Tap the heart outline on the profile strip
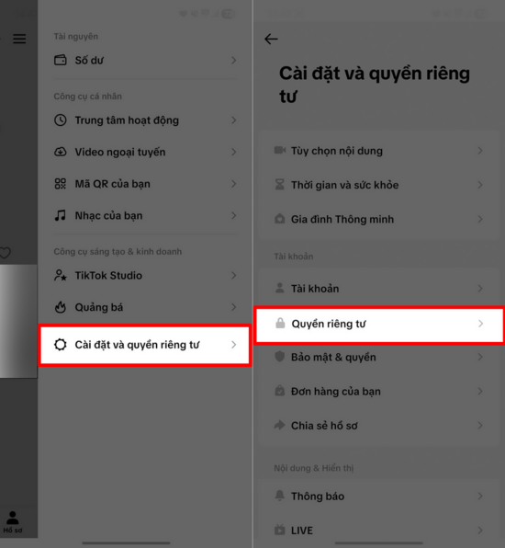This screenshot has width=505, height=548. [x=5, y=253]
